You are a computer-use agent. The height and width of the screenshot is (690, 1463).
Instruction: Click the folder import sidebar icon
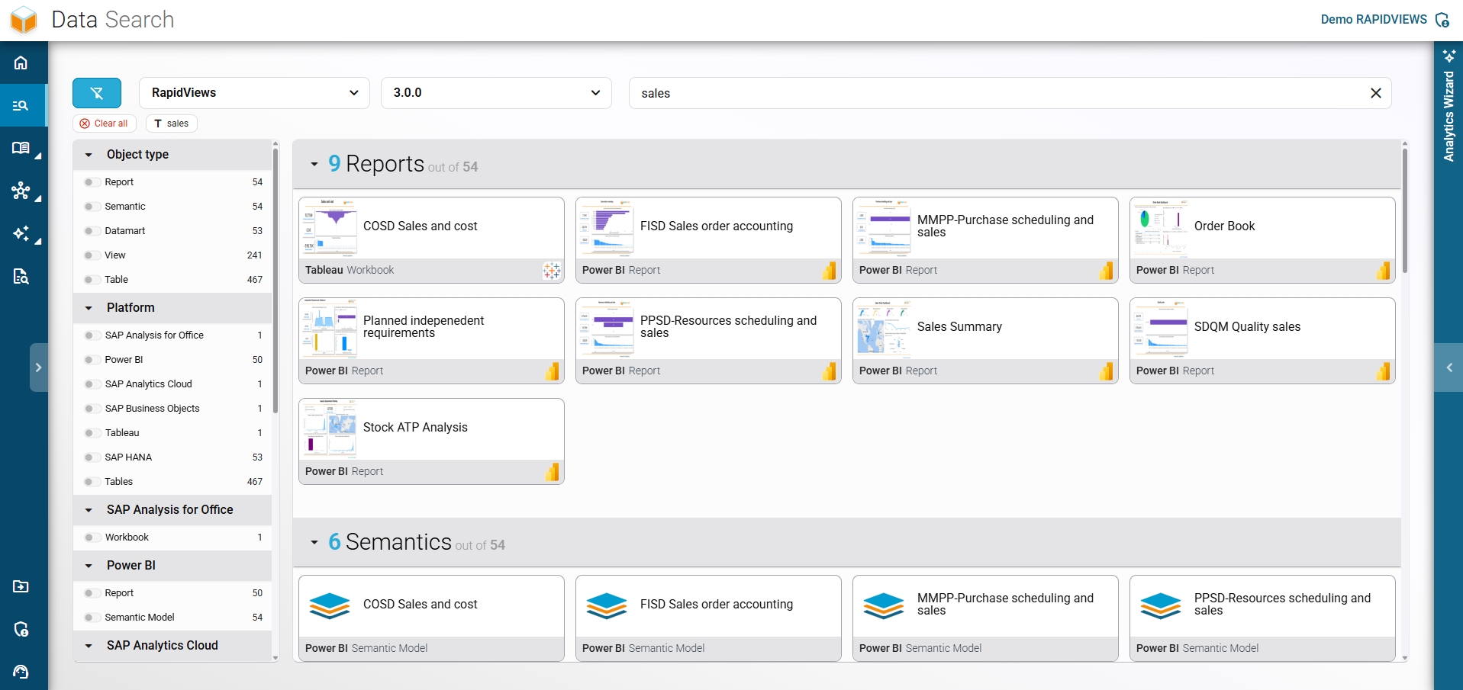tap(21, 586)
